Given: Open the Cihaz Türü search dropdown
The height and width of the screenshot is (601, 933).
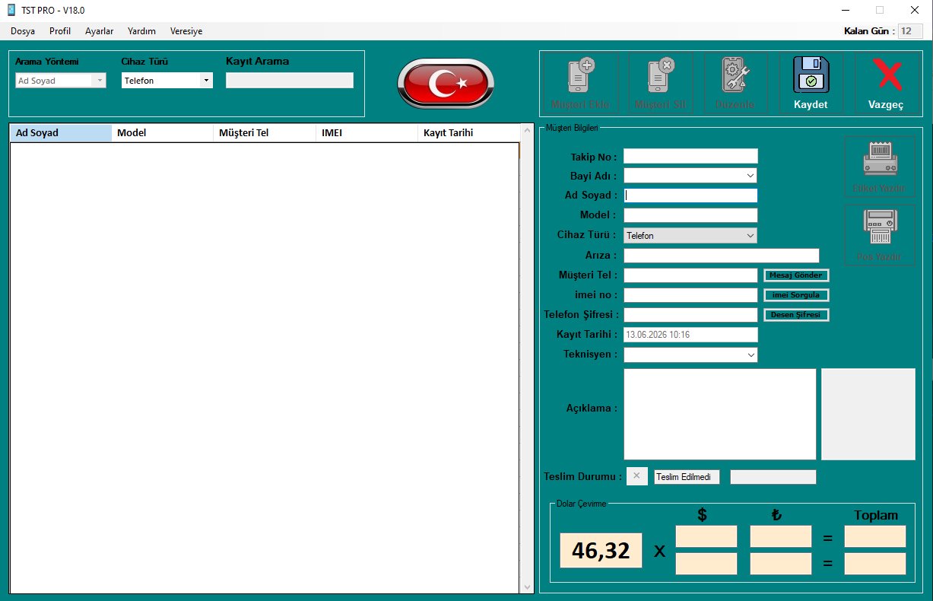Looking at the screenshot, I should click(x=206, y=81).
